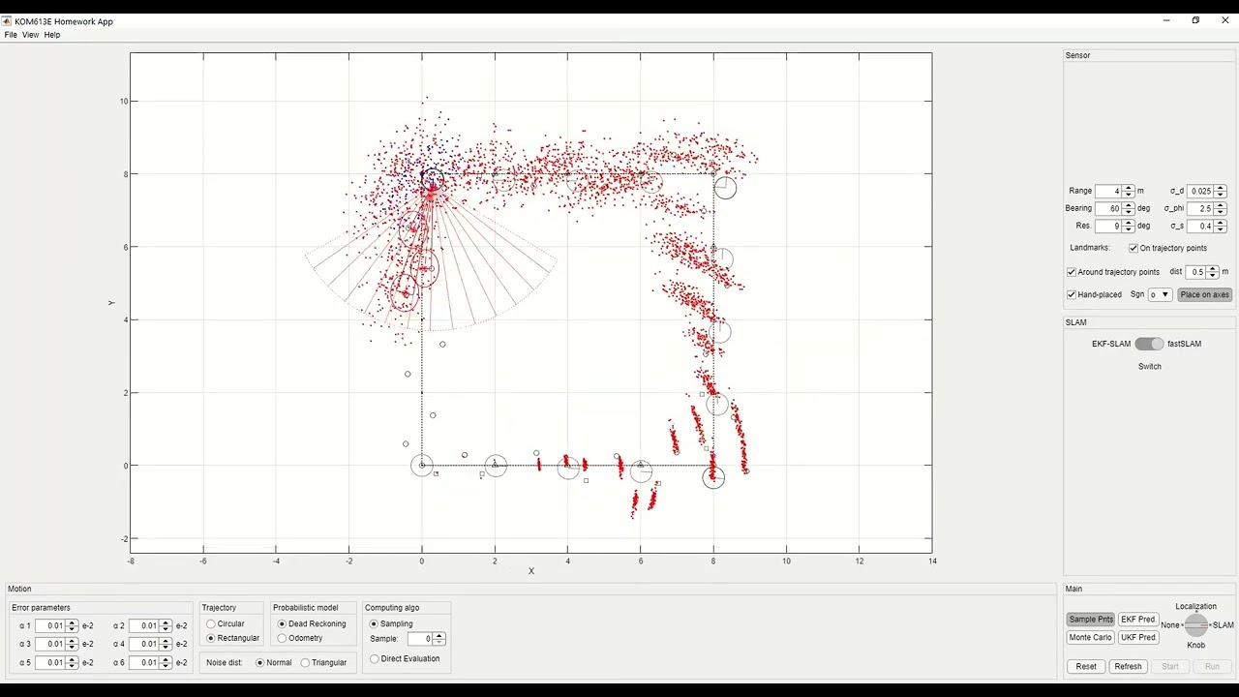Image resolution: width=1239 pixels, height=697 pixels.
Task: Open the View menu
Action: (x=31, y=35)
